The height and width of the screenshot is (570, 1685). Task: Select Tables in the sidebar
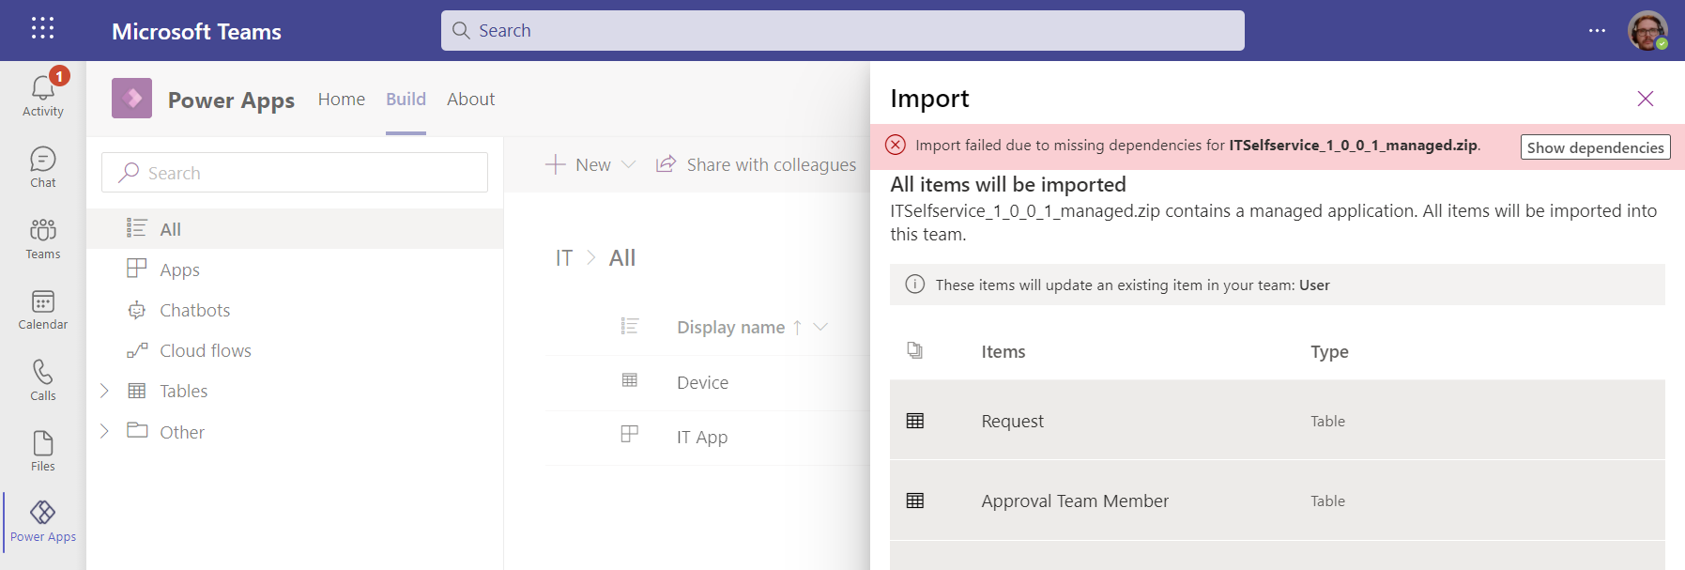pyautogui.click(x=295, y=391)
